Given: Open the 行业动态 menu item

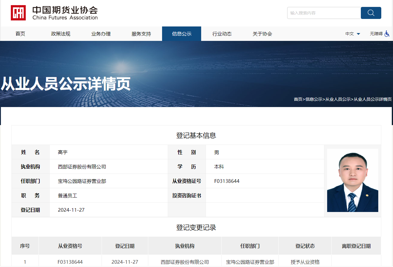Looking at the screenshot, I should (x=222, y=34).
